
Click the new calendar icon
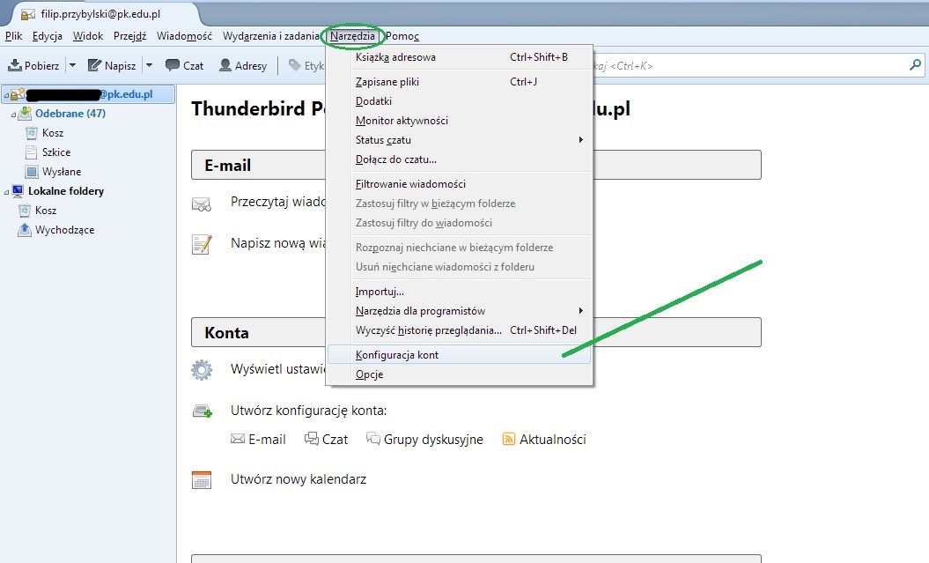(x=202, y=480)
